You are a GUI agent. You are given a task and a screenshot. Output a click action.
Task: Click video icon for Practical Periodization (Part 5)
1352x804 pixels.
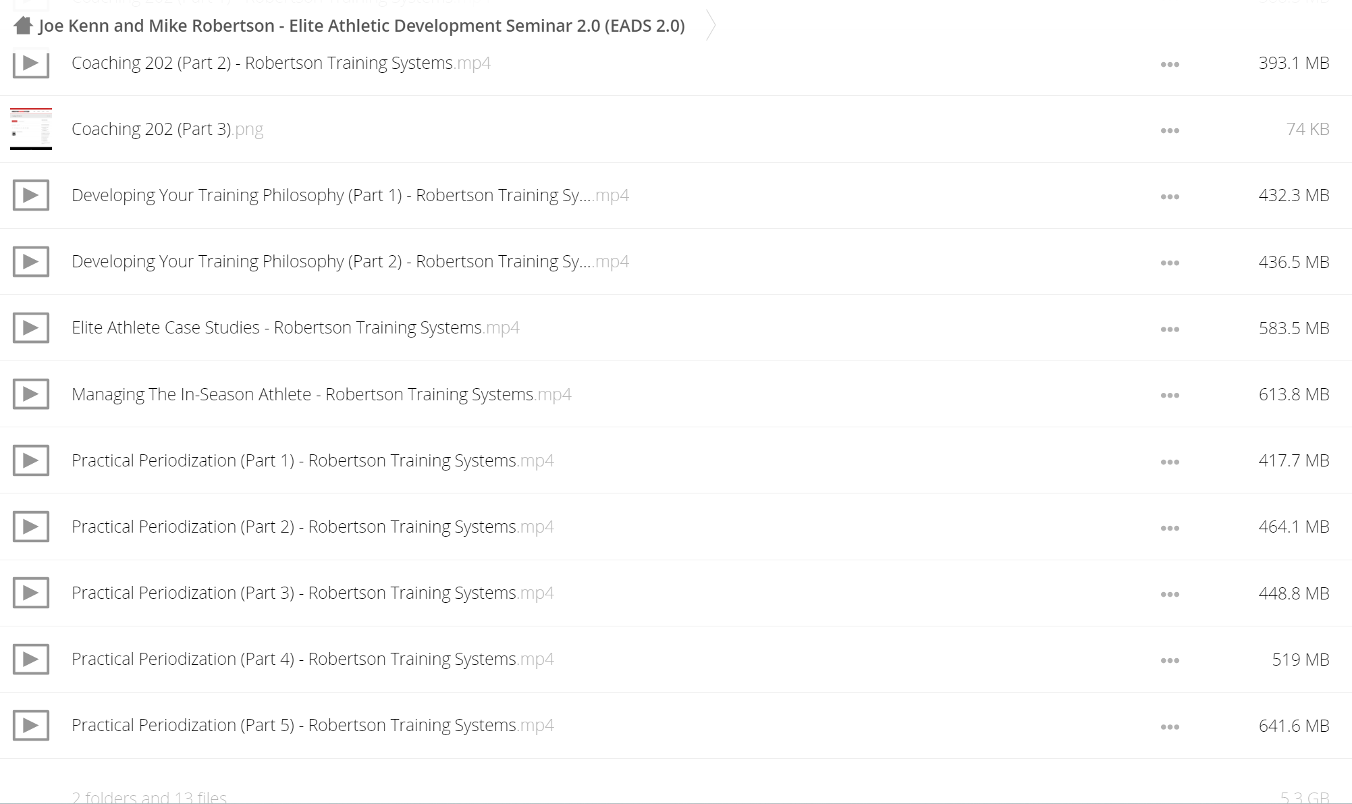[31, 725]
